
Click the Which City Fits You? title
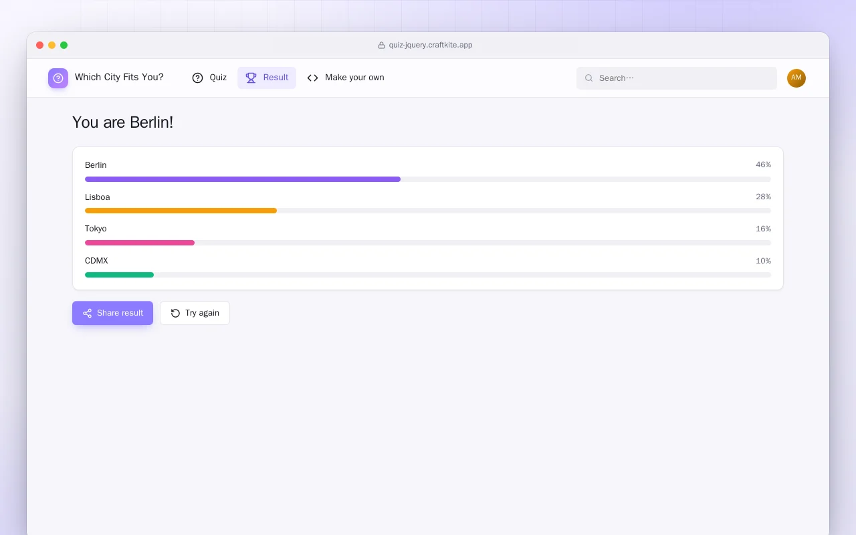pos(119,78)
